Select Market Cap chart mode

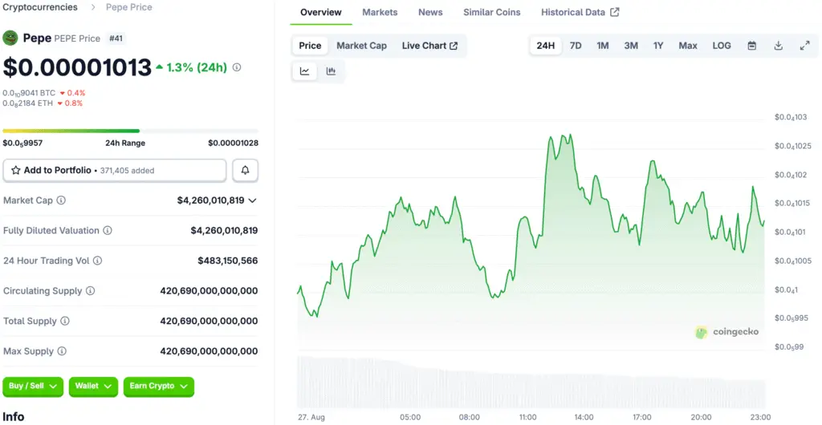[x=362, y=46]
